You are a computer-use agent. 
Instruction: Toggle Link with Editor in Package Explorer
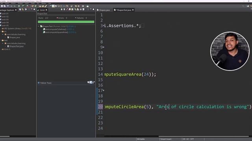point(23,9)
